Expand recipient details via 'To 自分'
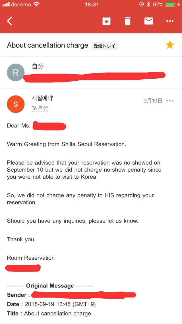This screenshot has height=324, width=182. [40, 108]
